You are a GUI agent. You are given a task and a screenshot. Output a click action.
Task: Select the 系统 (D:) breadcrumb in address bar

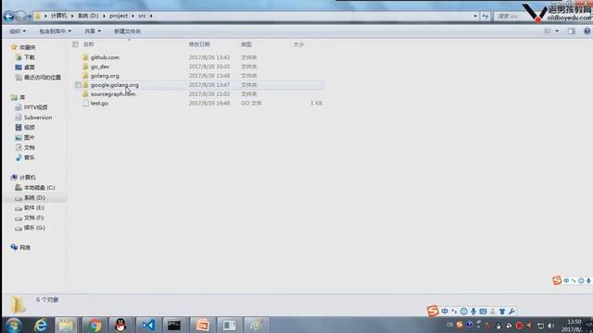pos(88,16)
